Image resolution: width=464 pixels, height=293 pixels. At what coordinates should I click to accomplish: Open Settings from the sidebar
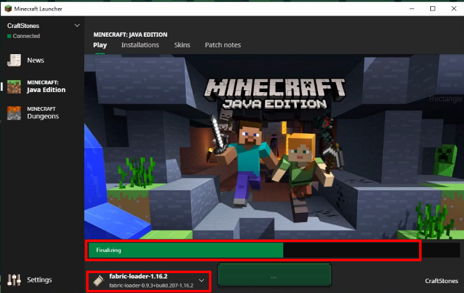pos(39,280)
